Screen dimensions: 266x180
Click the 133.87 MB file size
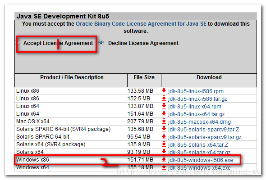coord(140,106)
